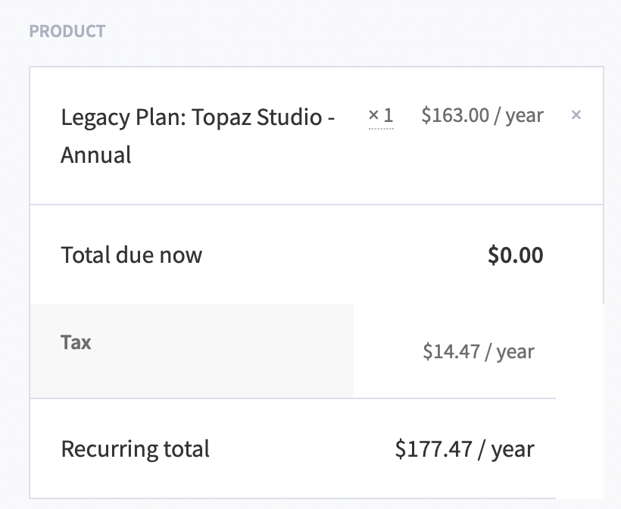Click the Tax label

(x=76, y=342)
